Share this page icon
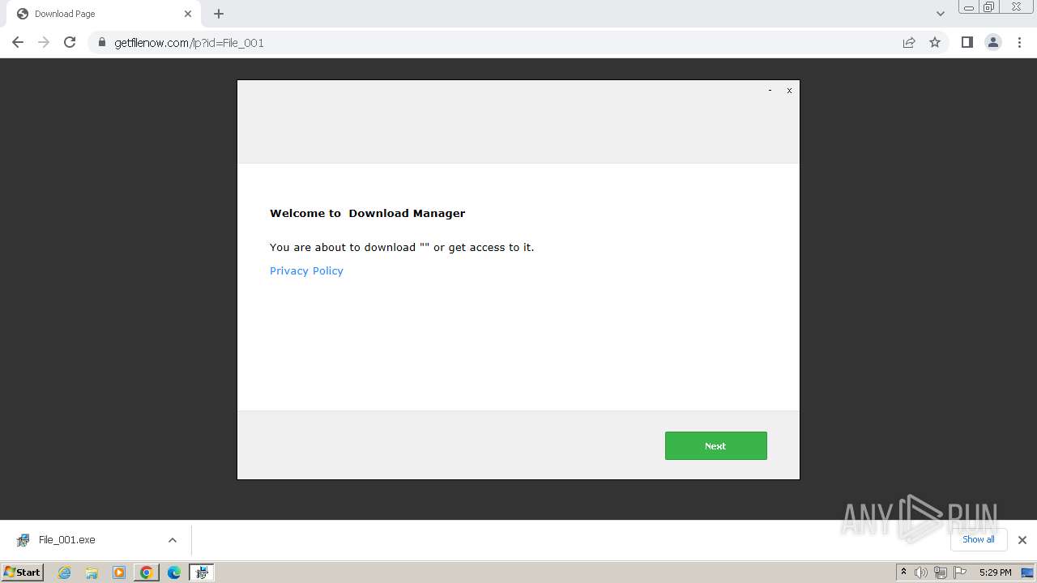Viewport: 1037px width, 583px height. click(909, 42)
